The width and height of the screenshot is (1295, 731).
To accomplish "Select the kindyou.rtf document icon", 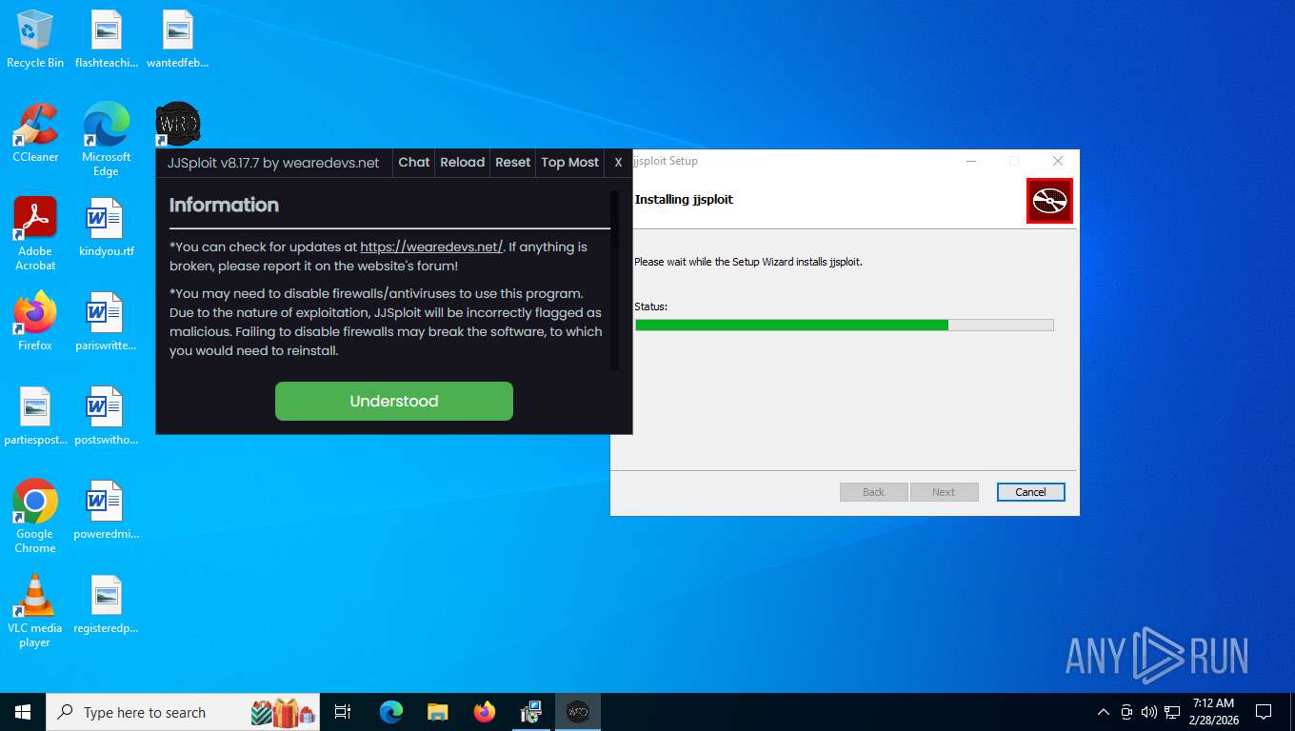I will tap(107, 228).
